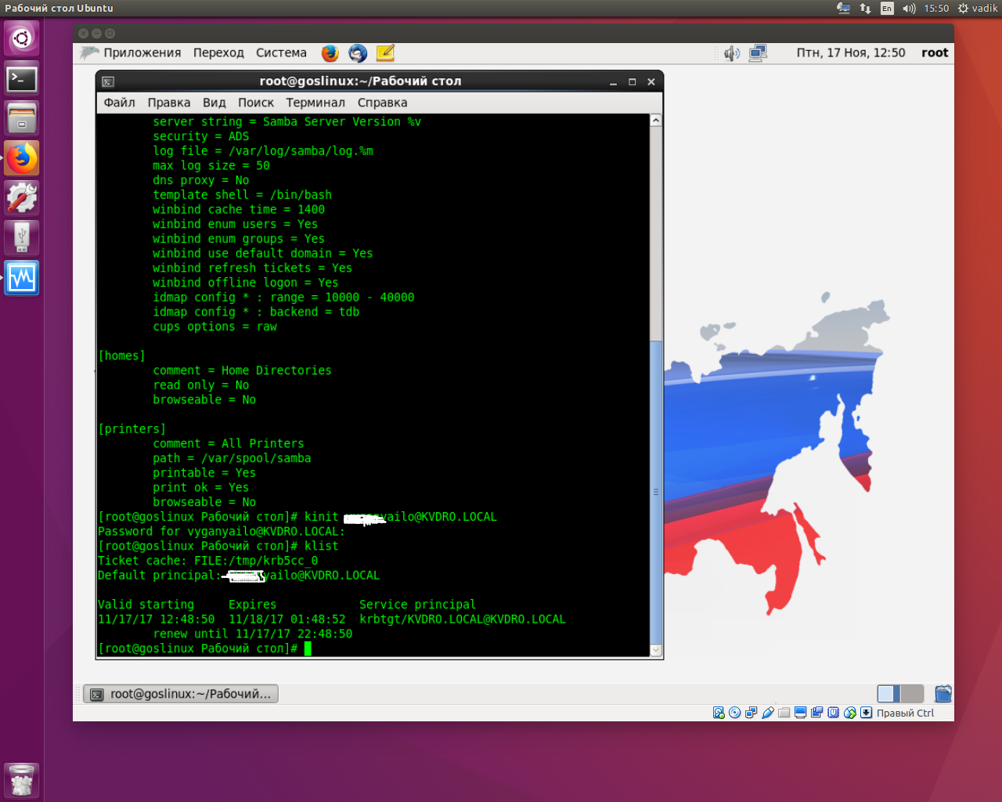This screenshot has width=1002, height=802.
Task: Click VirtualBox CPU virtualization indicator
Action: (834, 713)
